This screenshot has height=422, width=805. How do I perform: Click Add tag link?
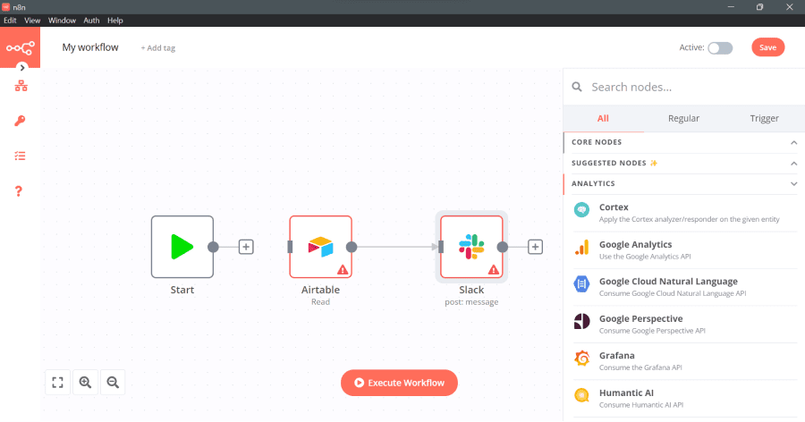[x=158, y=47]
